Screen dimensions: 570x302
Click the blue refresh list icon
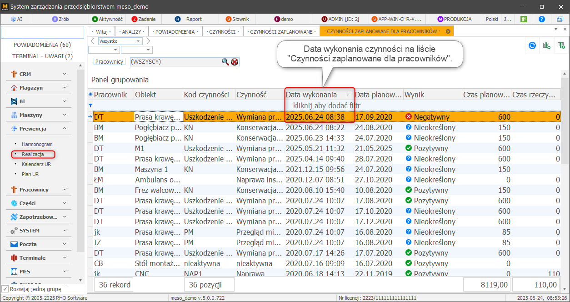(x=532, y=45)
